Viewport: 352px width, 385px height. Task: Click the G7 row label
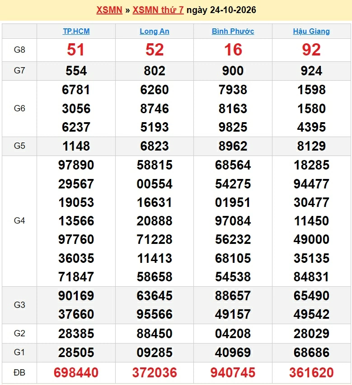[19, 71]
